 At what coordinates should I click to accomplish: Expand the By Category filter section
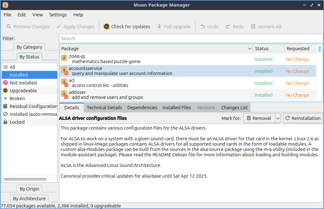click(29, 47)
